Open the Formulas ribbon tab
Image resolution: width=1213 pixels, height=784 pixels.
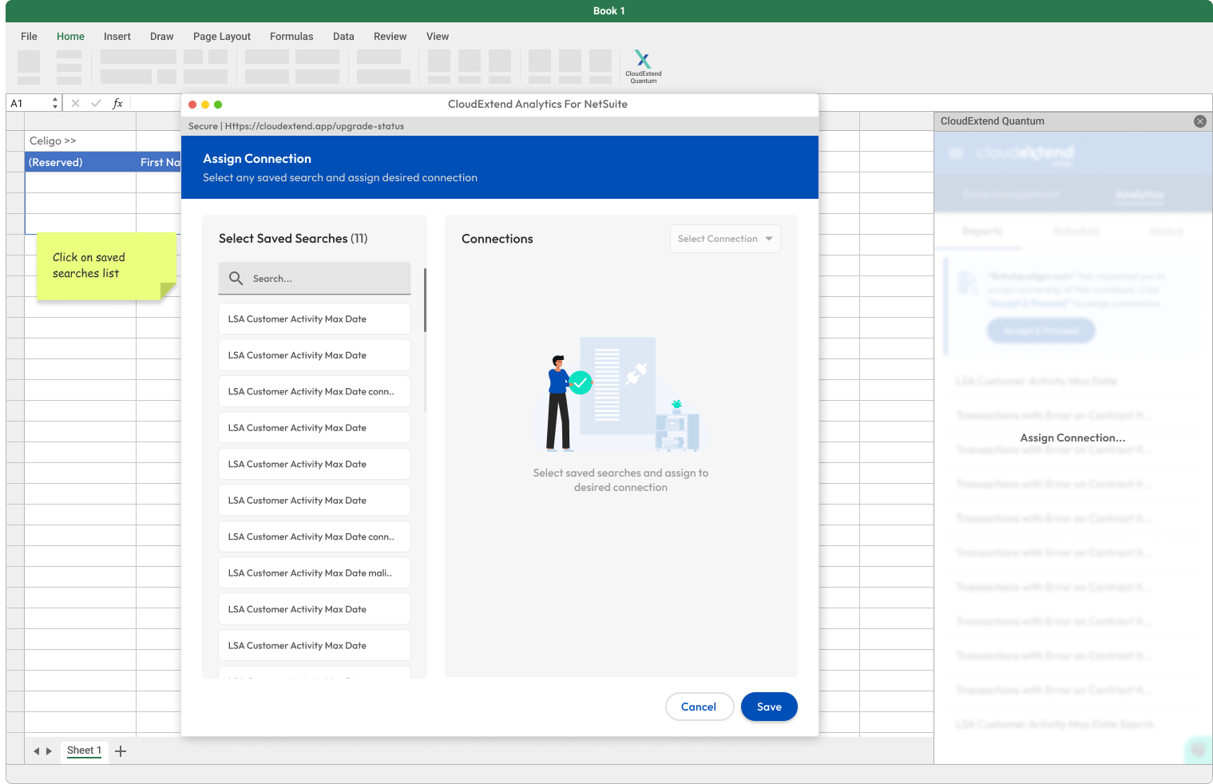291,37
